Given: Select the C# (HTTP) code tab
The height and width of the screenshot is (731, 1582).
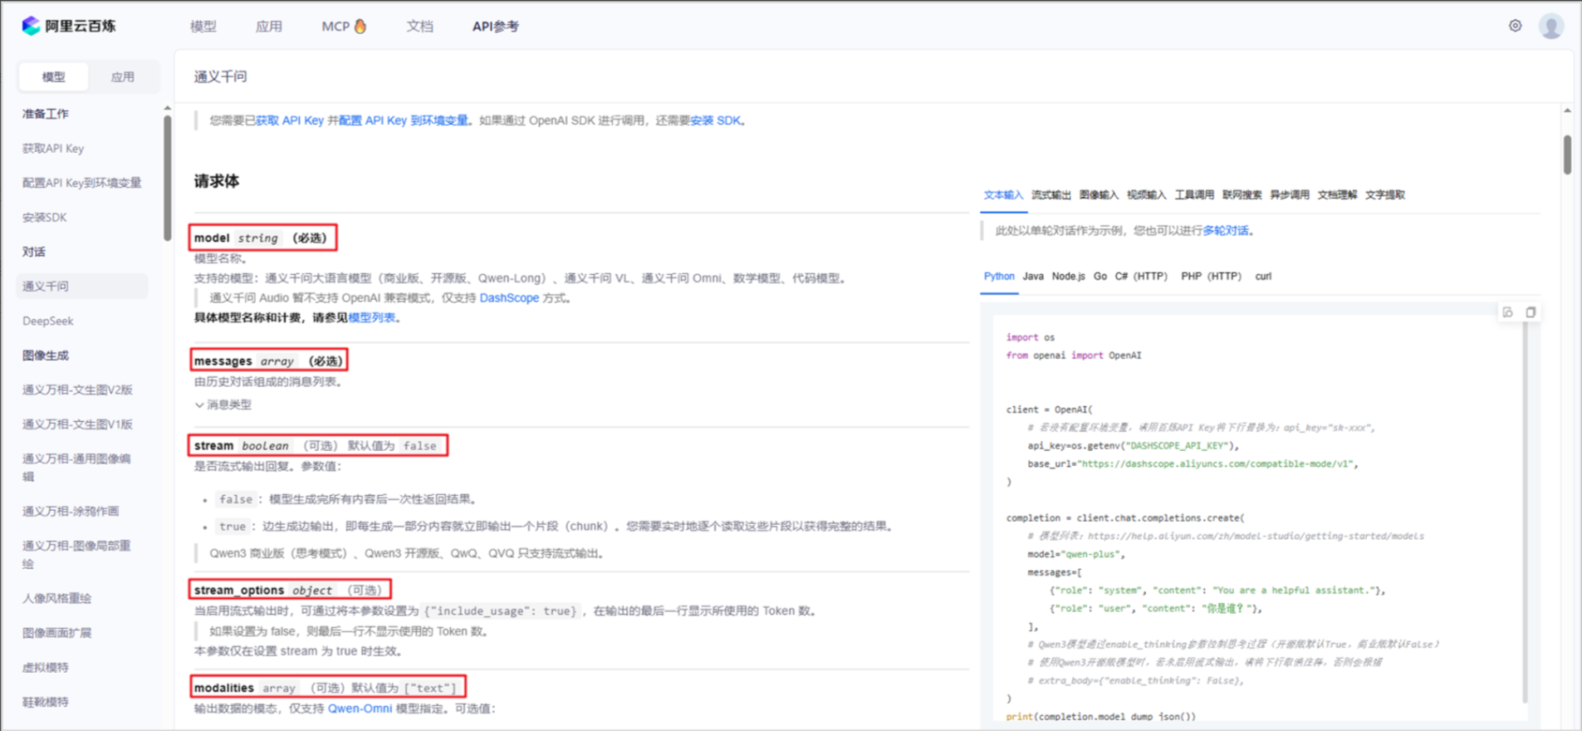Looking at the screenshot, I should [1141, 277].
